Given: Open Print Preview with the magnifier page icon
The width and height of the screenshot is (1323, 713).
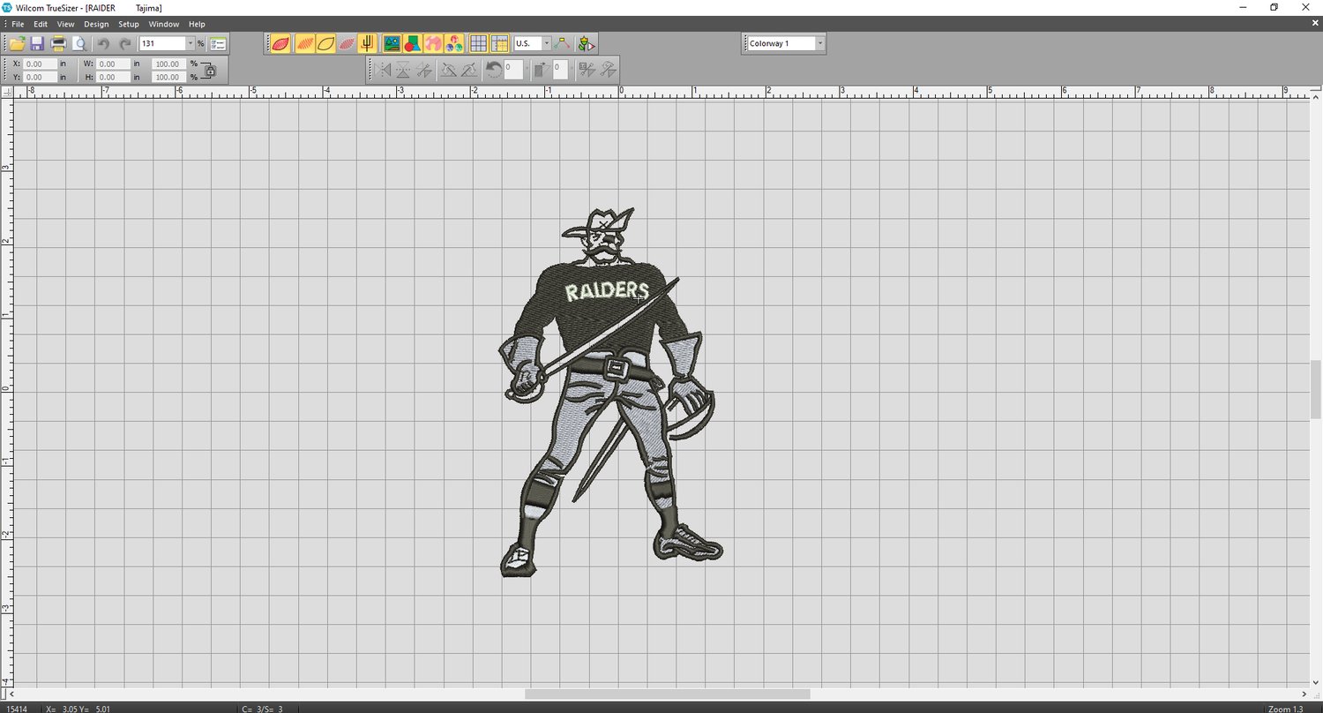Looking at the screenshot, I should tap(79, 43).
